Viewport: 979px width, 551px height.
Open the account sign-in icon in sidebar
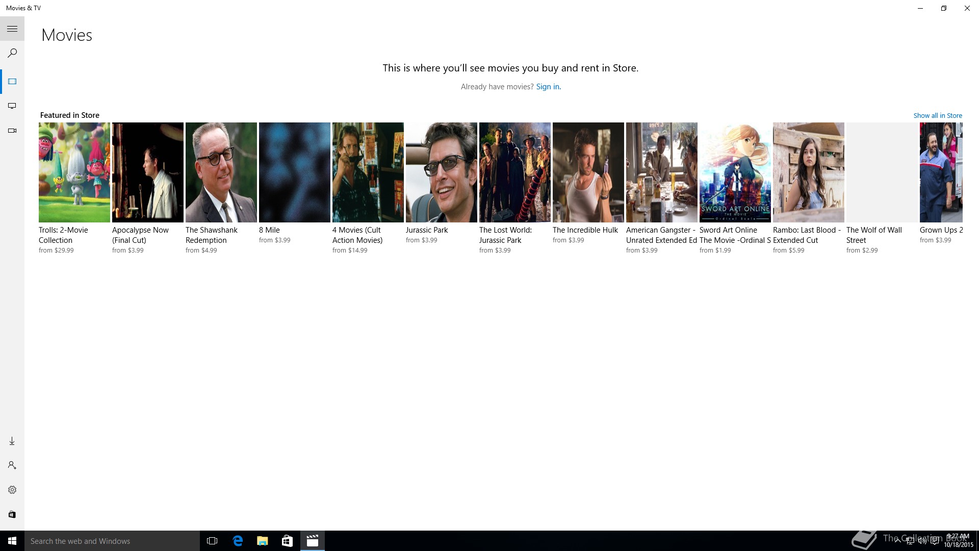(x=12, y=465)
